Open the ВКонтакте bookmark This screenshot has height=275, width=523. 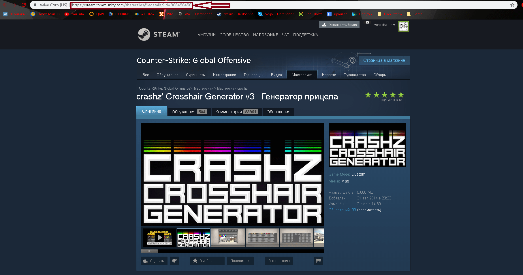tap(14, 14)
